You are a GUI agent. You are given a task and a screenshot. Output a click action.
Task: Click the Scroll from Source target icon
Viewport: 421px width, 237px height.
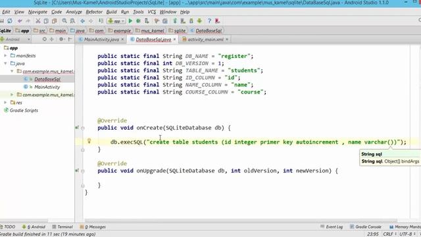coord(45,39)
